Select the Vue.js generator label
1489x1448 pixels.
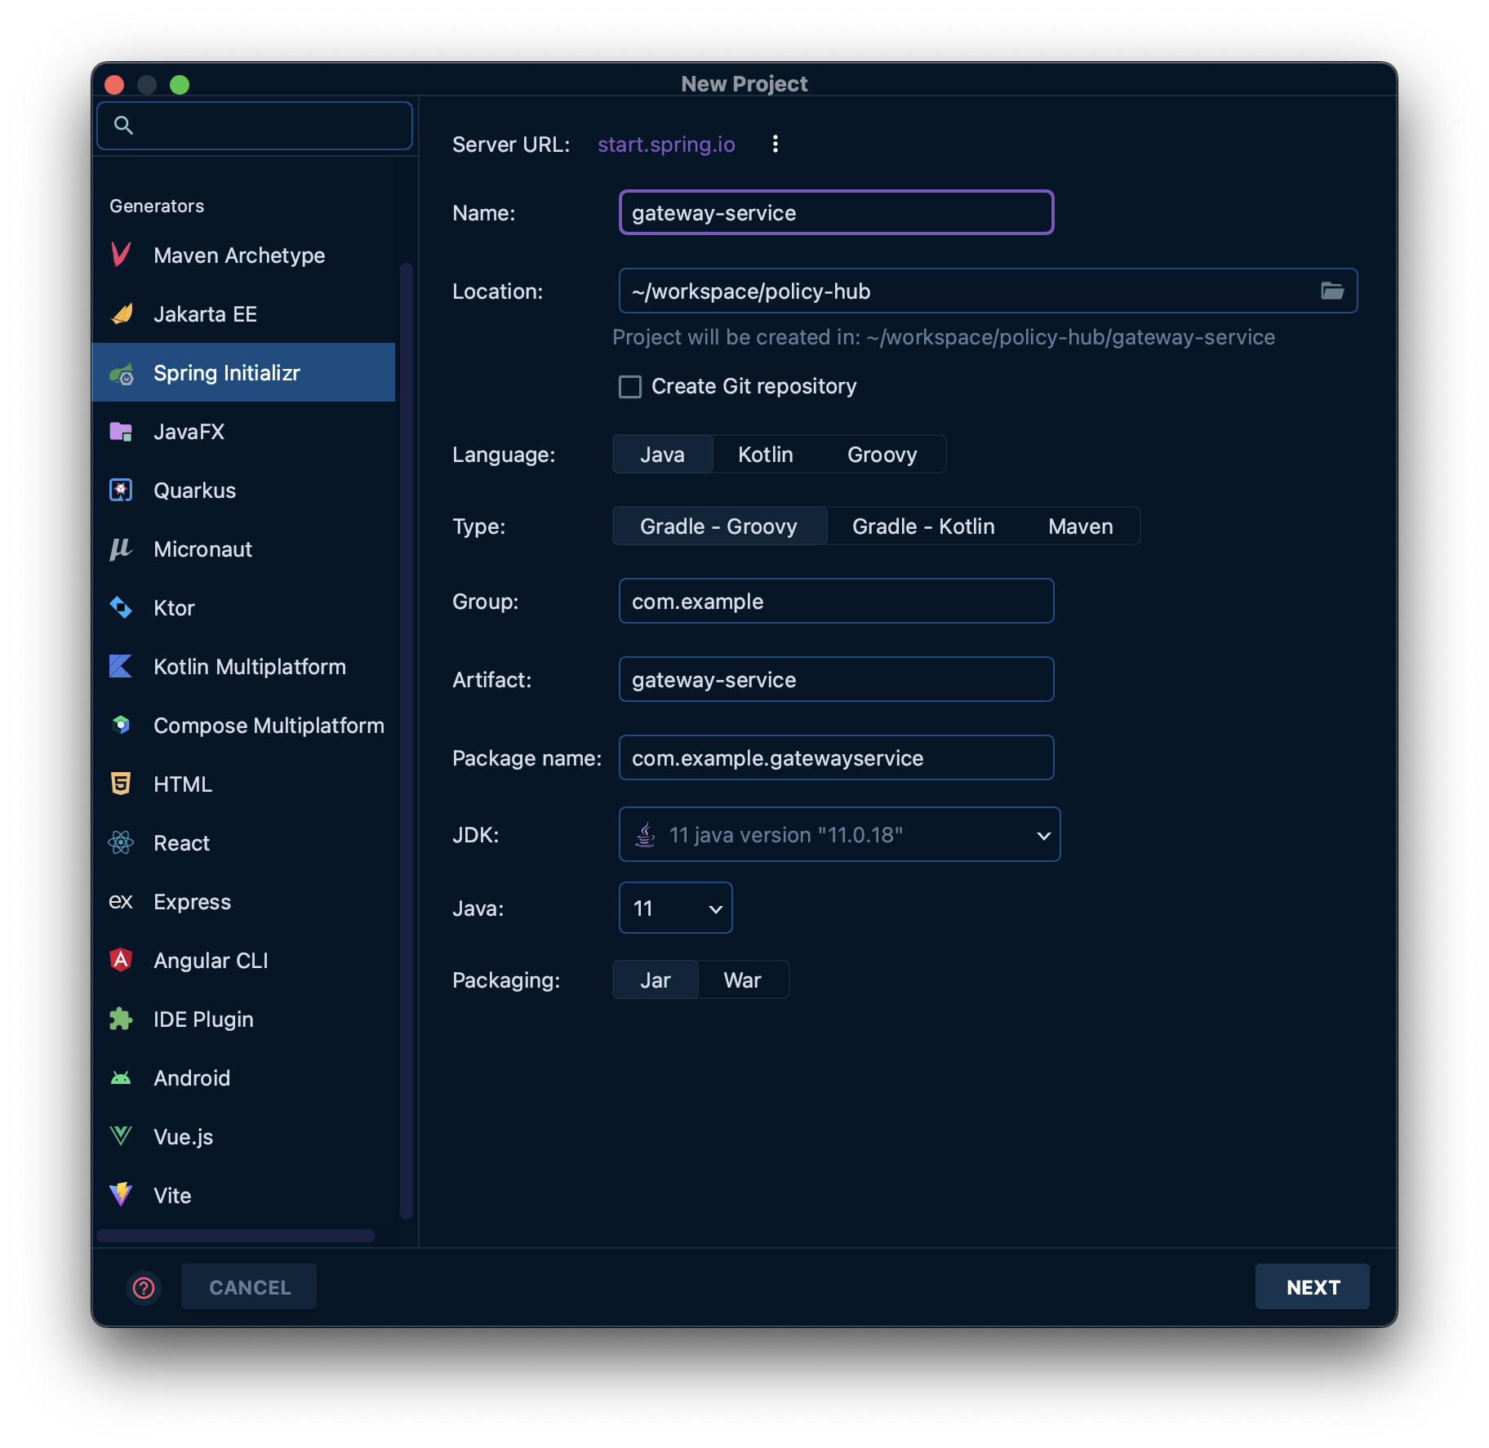(183, 1137)
